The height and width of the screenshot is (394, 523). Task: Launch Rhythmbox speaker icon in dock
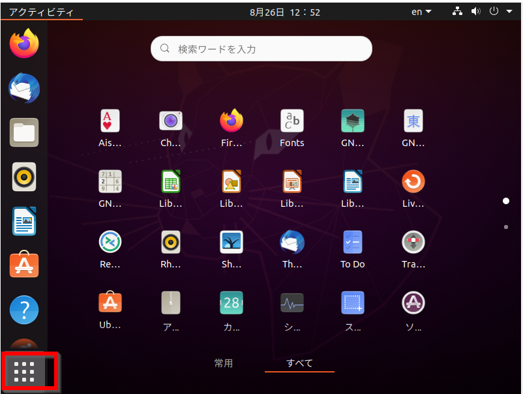pyautogui.click(x=24, y=177)
